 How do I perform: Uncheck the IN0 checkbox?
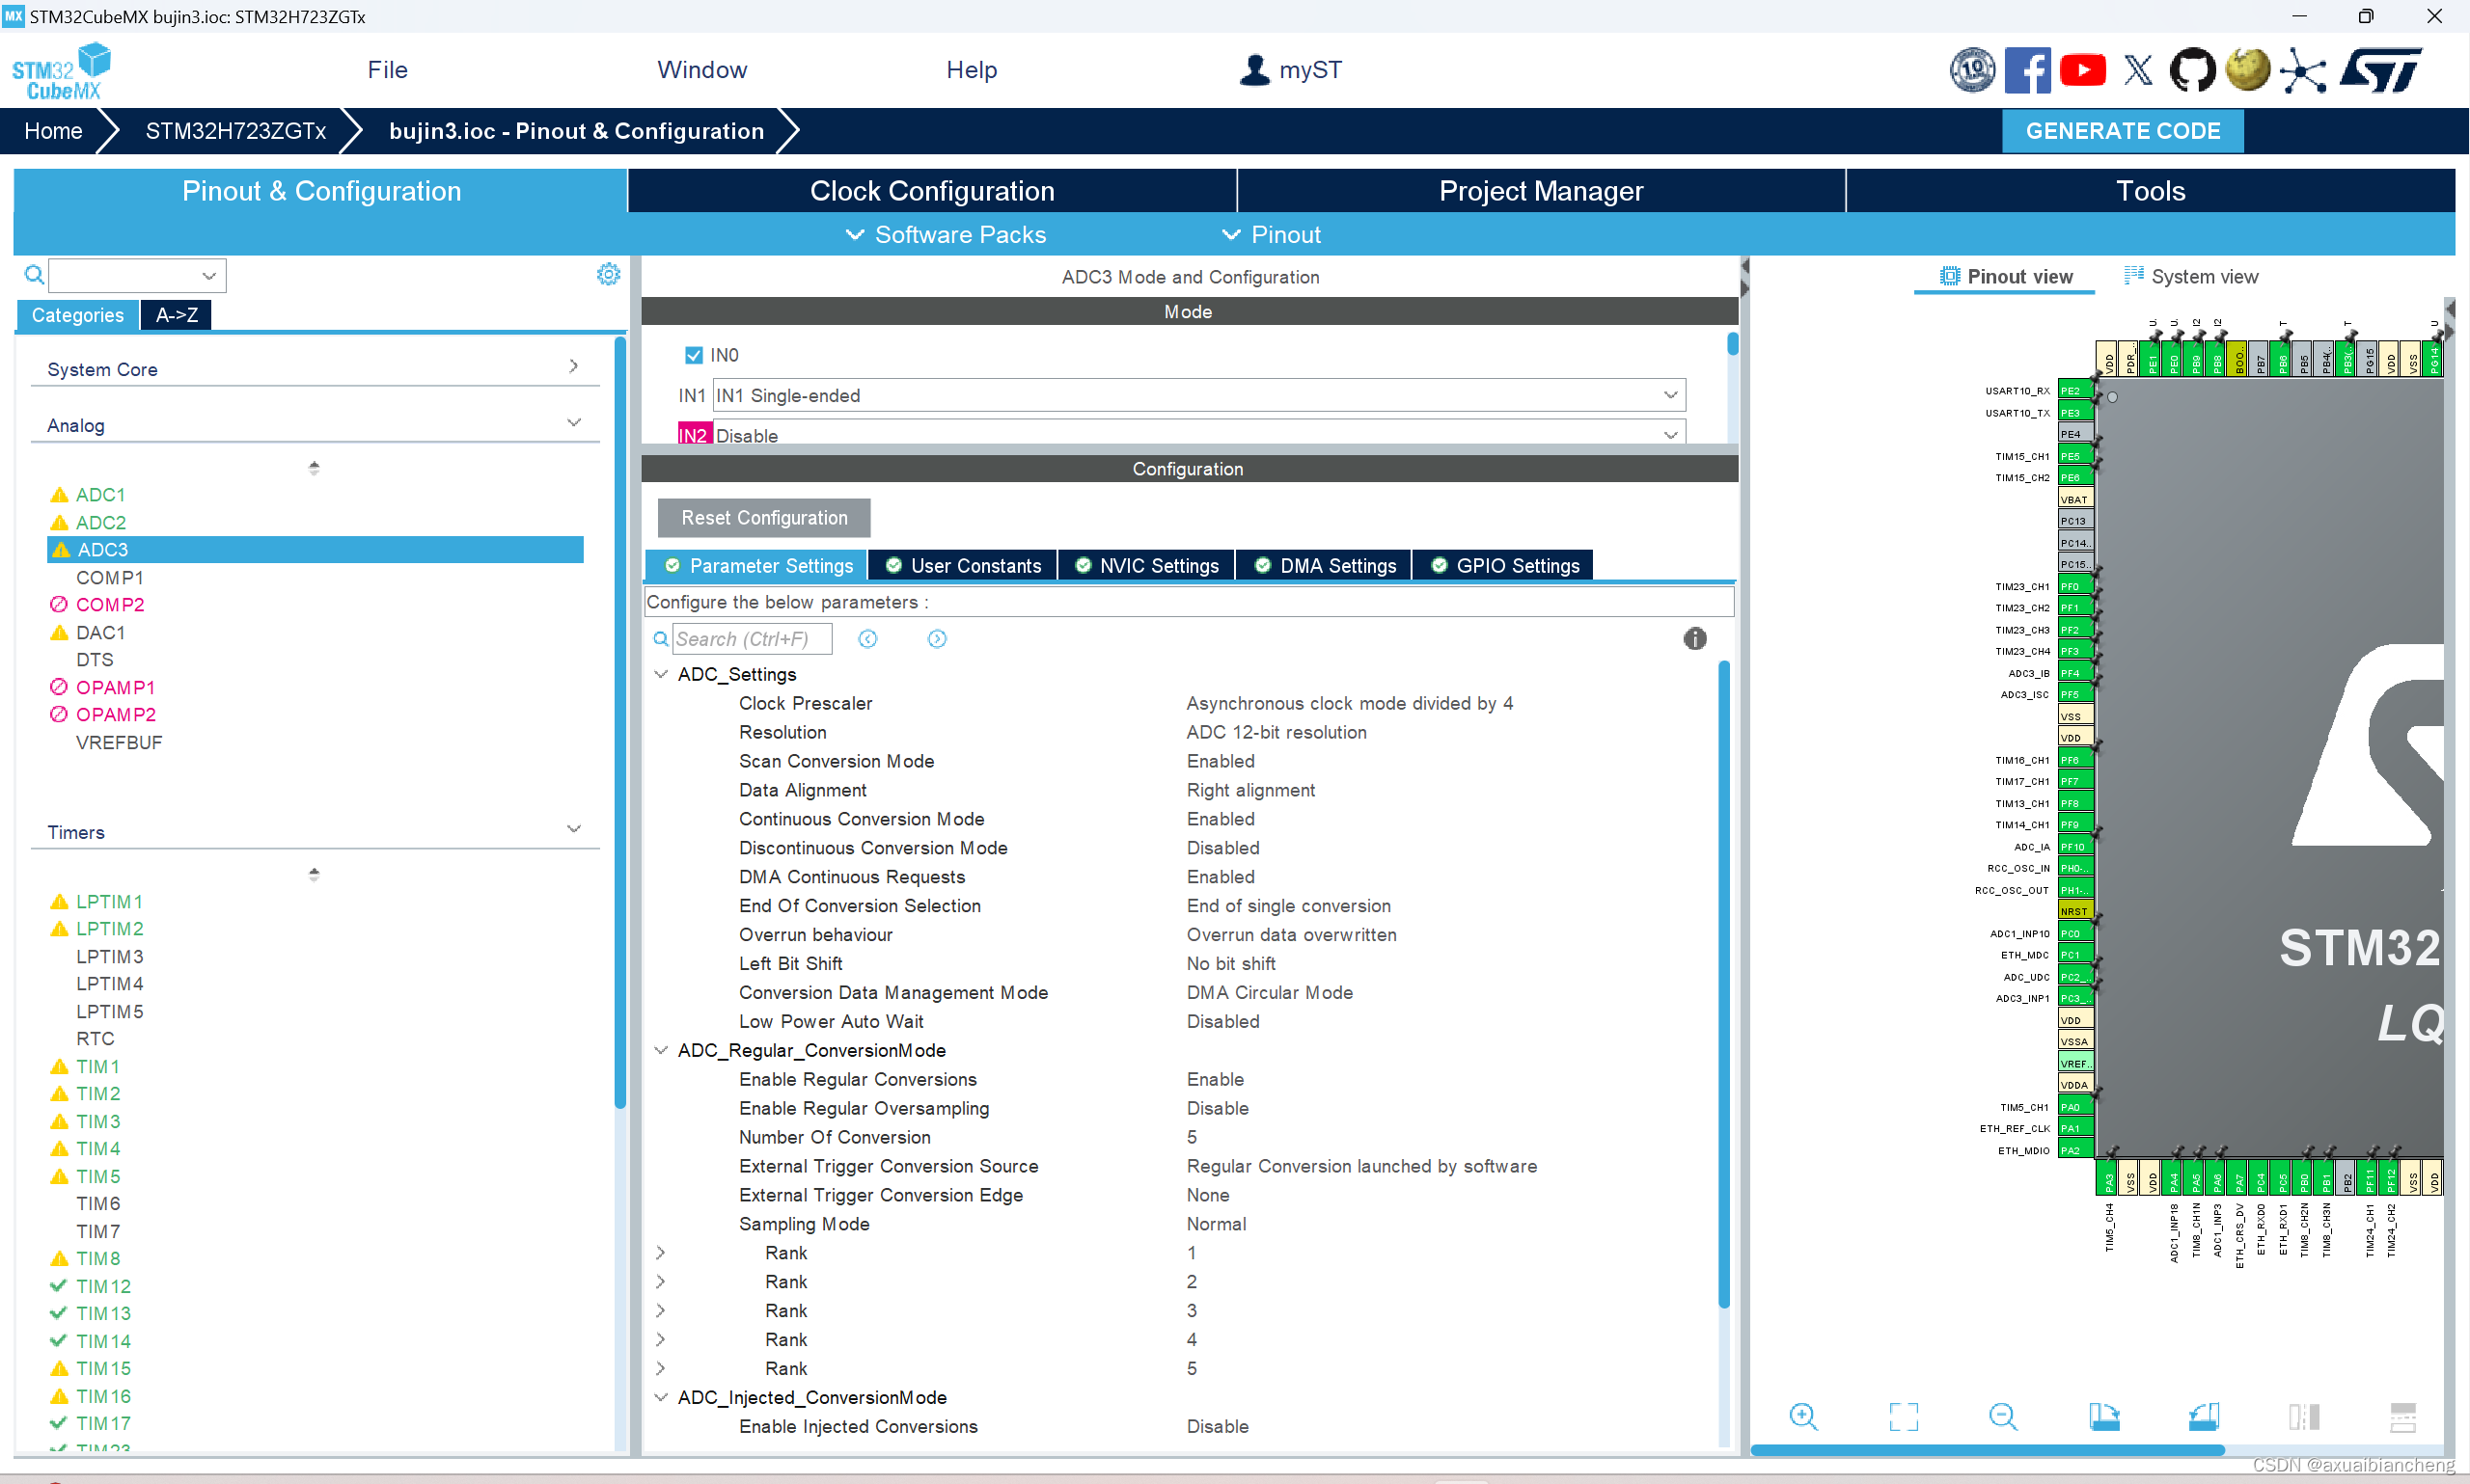[694, 355]
